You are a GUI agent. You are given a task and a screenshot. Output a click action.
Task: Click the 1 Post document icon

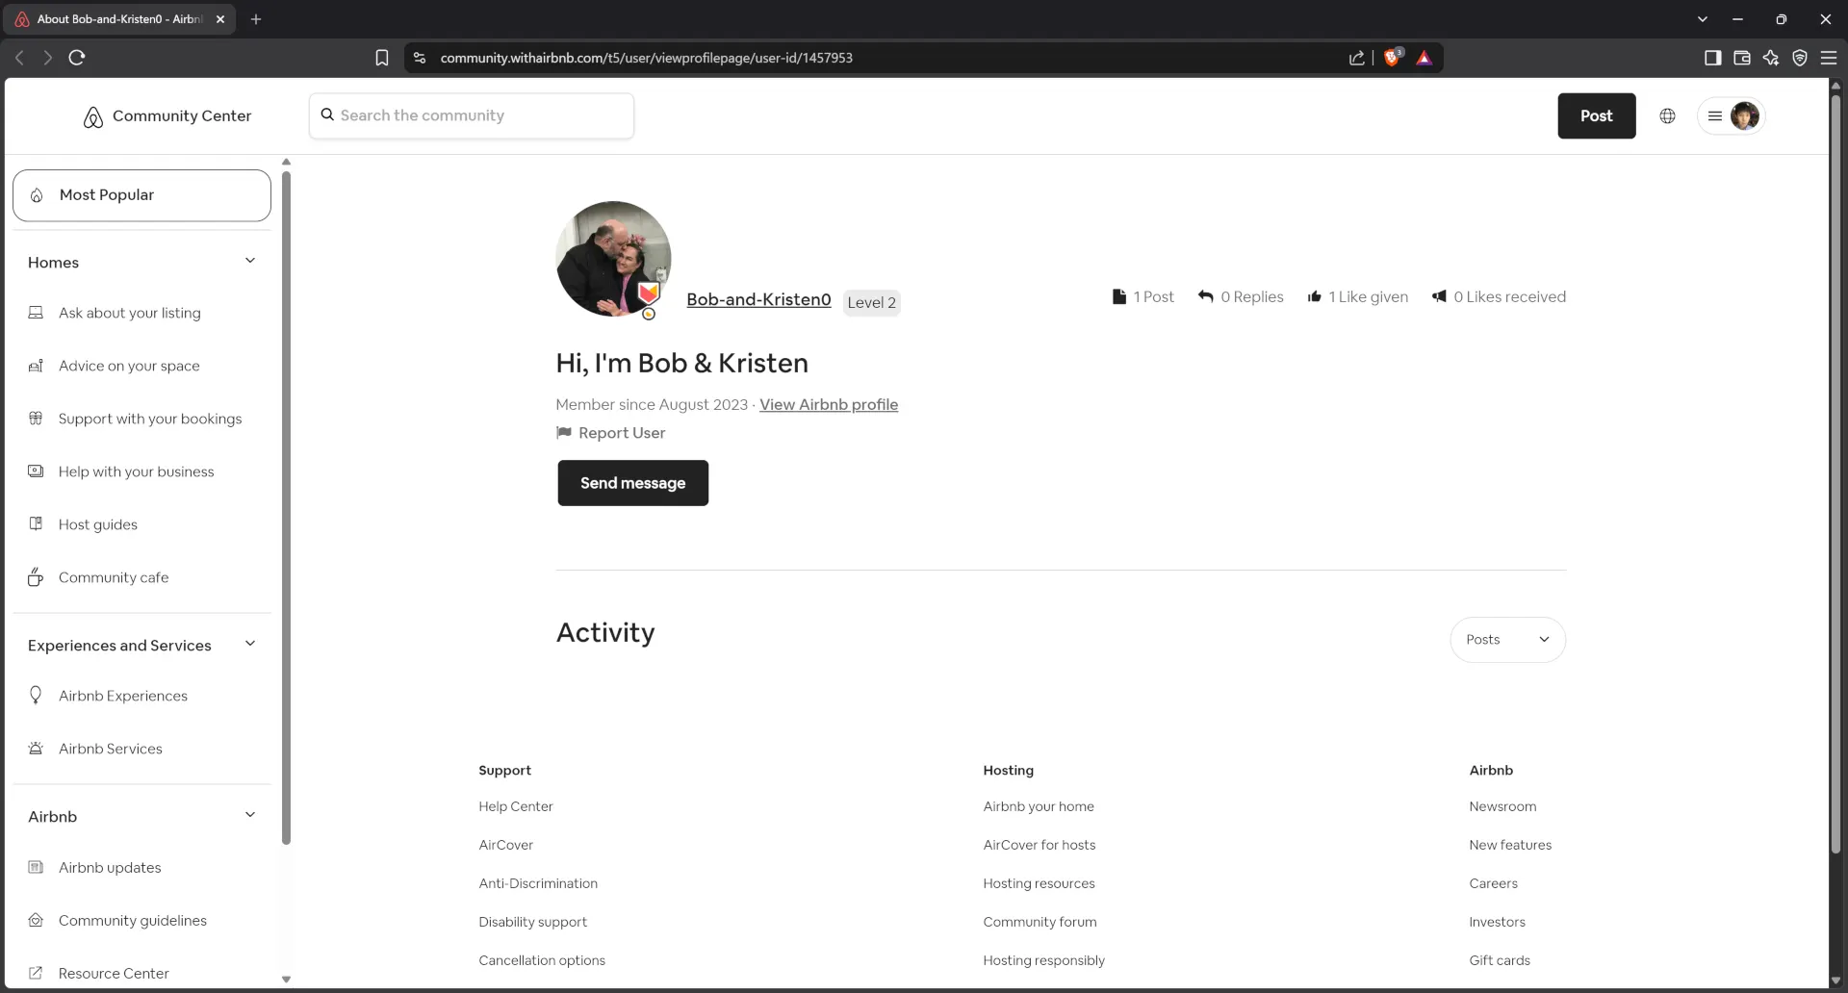point(1118,296)
